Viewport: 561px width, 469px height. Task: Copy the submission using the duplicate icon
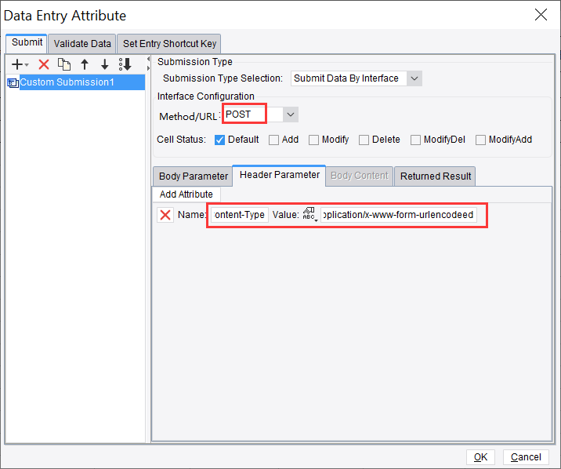[x=64, y=64]
